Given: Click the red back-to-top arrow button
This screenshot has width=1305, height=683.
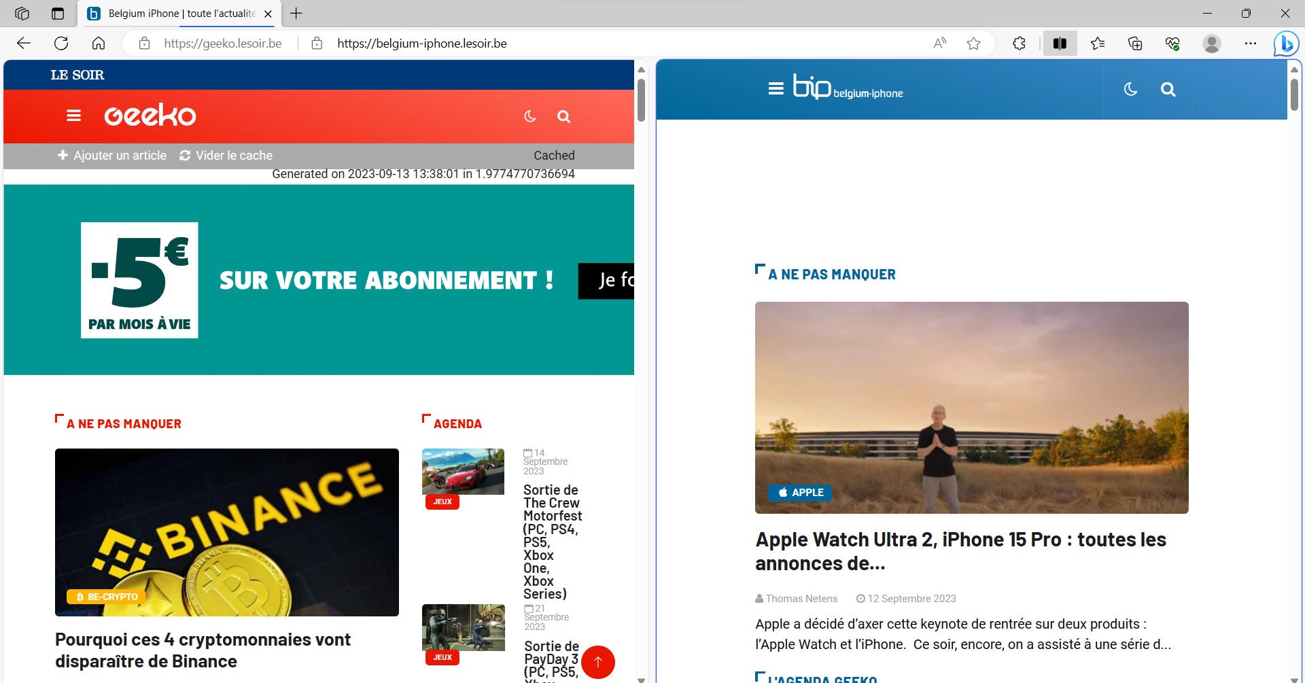Looking at the screenshot, I should pyautogui.click(x=598, y=662).
